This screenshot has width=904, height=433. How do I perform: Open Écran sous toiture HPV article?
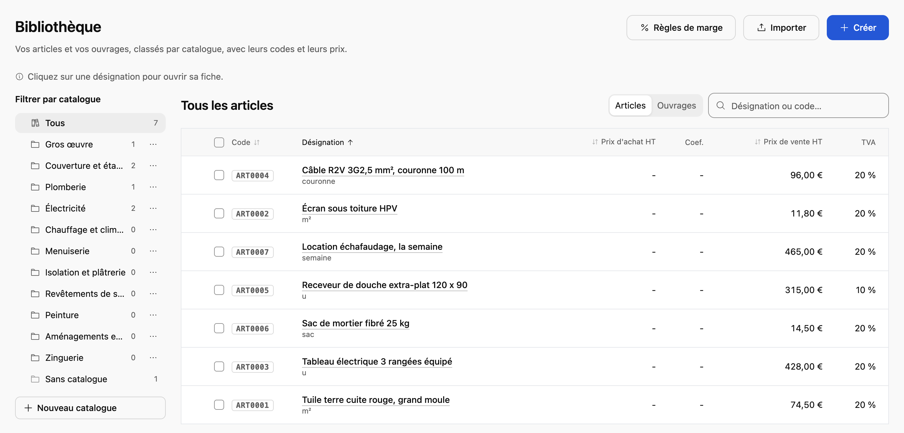coord(350,208)
